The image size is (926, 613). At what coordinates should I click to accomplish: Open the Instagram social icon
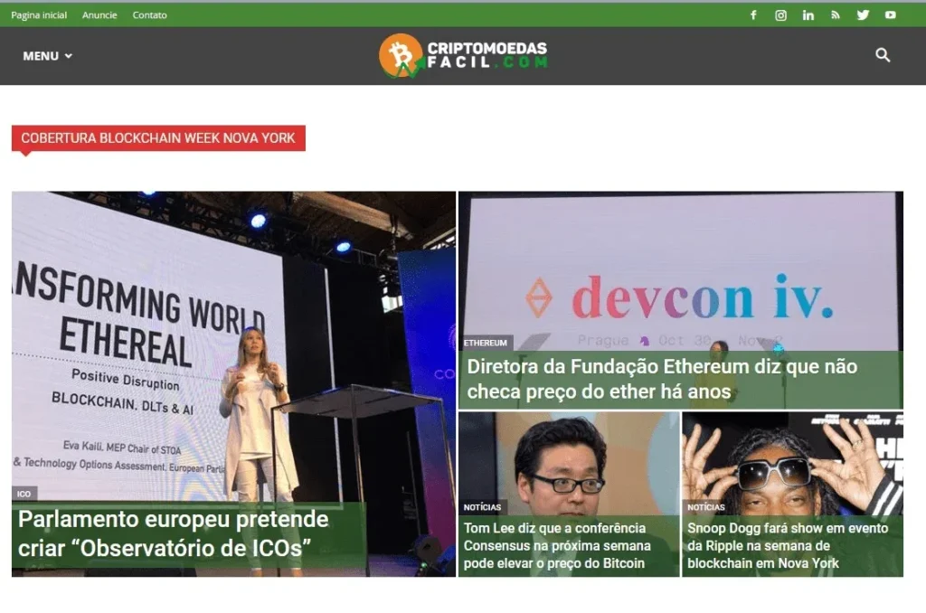[x=780, y=15]
